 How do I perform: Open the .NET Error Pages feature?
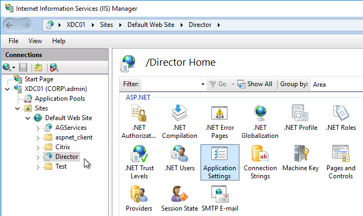[x=220, y=121]
